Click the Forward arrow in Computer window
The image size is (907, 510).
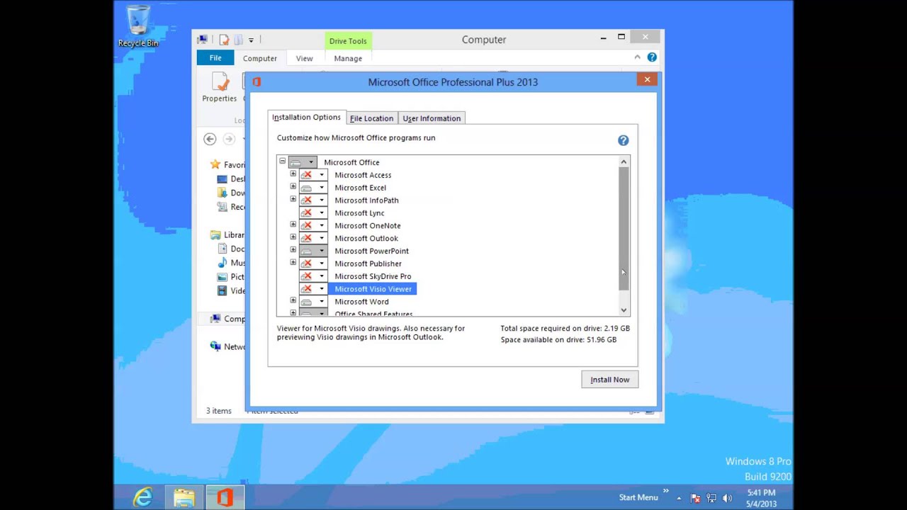229,140
